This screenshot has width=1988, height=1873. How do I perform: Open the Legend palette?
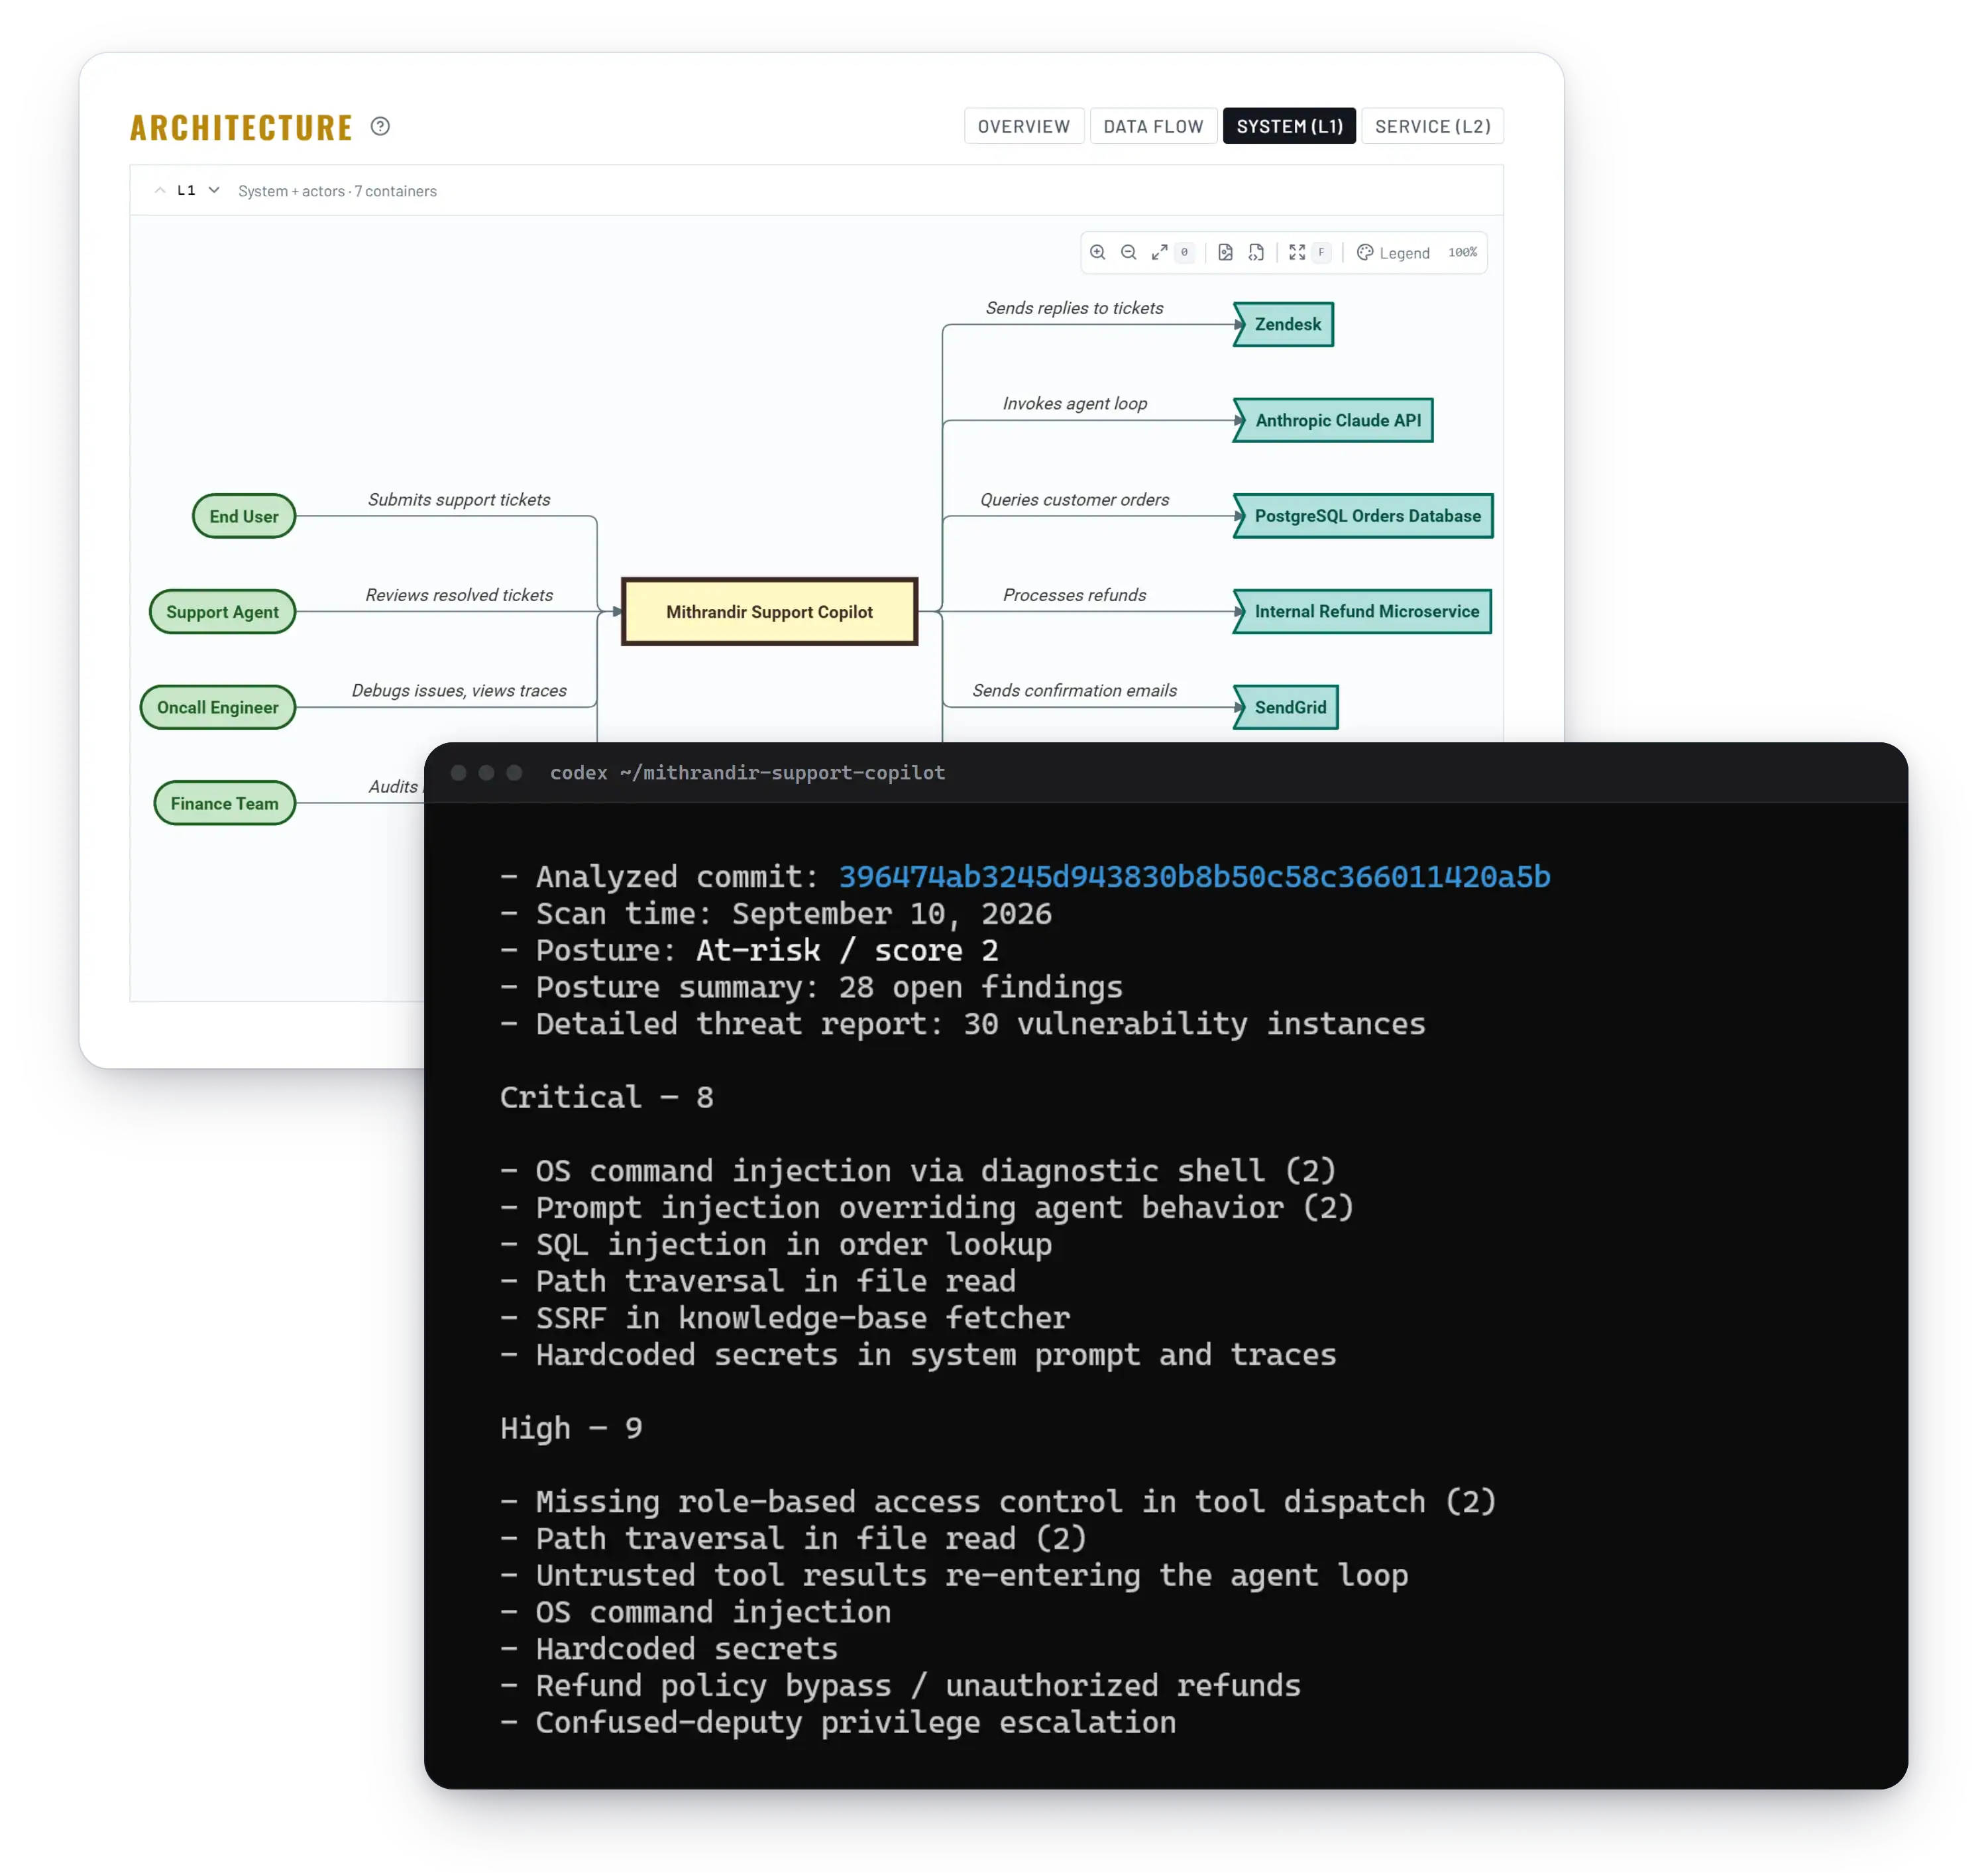[x=1393, y=253]
